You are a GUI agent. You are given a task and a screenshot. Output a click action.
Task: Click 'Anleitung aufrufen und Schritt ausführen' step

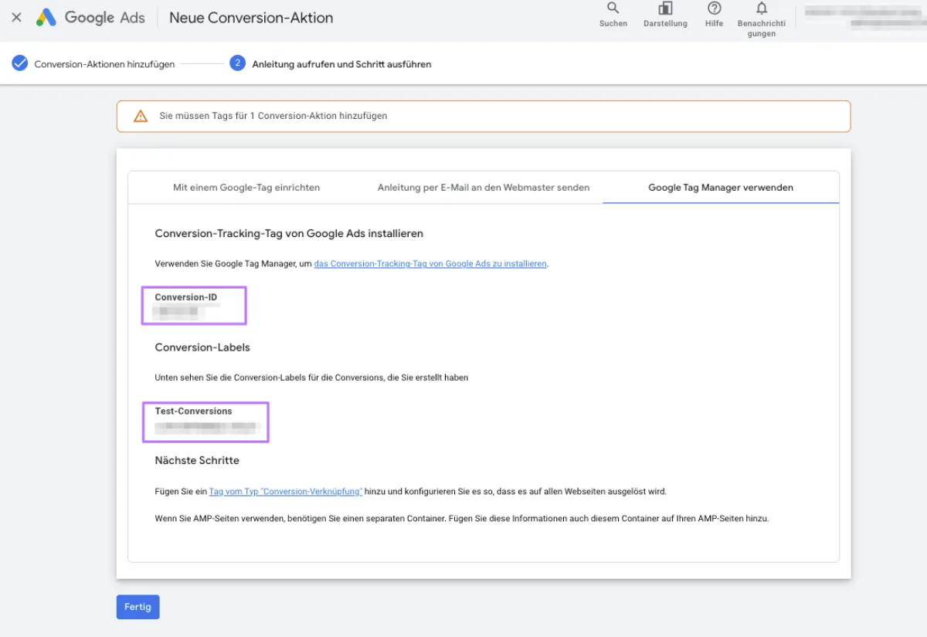pos(341,64)
